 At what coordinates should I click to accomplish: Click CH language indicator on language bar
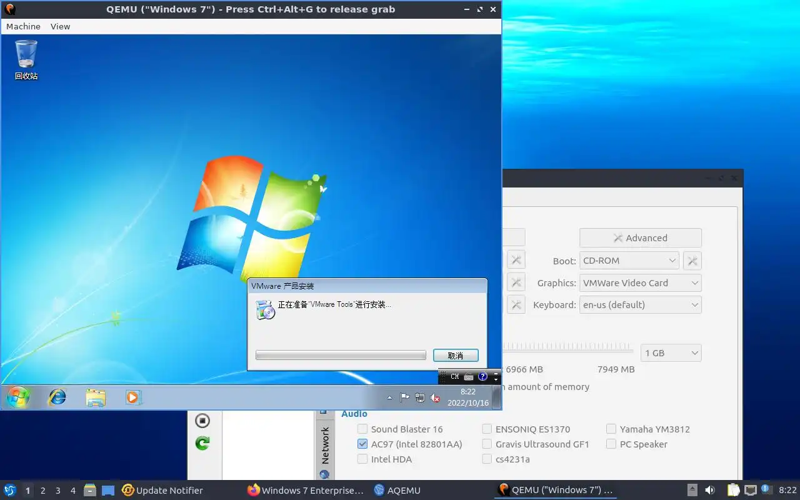454,377
